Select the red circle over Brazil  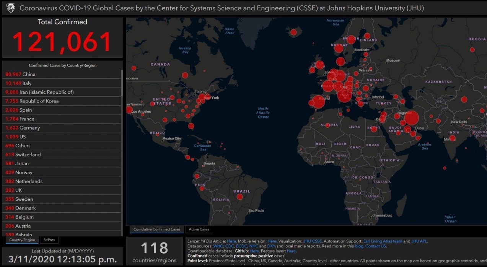239,197
